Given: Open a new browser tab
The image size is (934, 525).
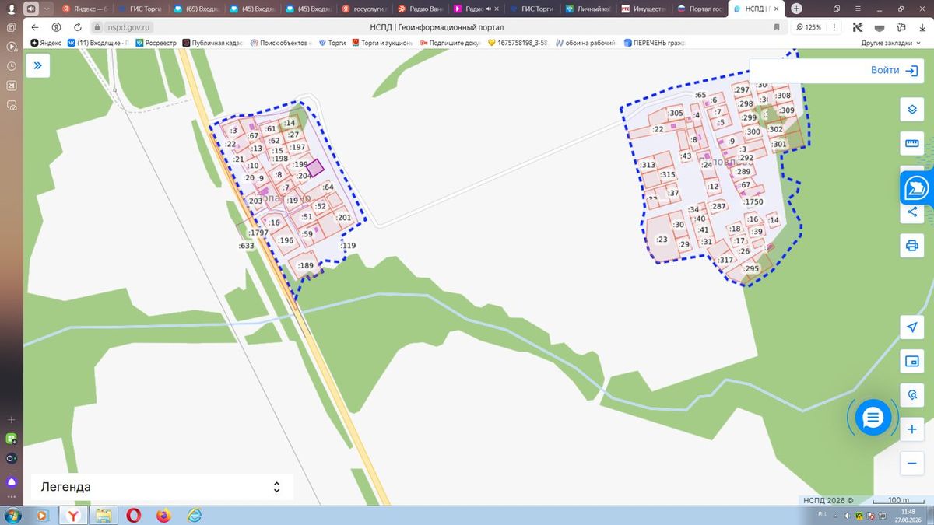Looking at the screenshot, I should pos(796,9).
